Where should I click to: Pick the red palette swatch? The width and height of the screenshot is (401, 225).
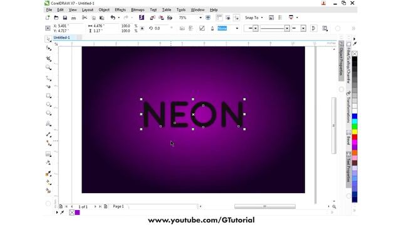(355, 137)
